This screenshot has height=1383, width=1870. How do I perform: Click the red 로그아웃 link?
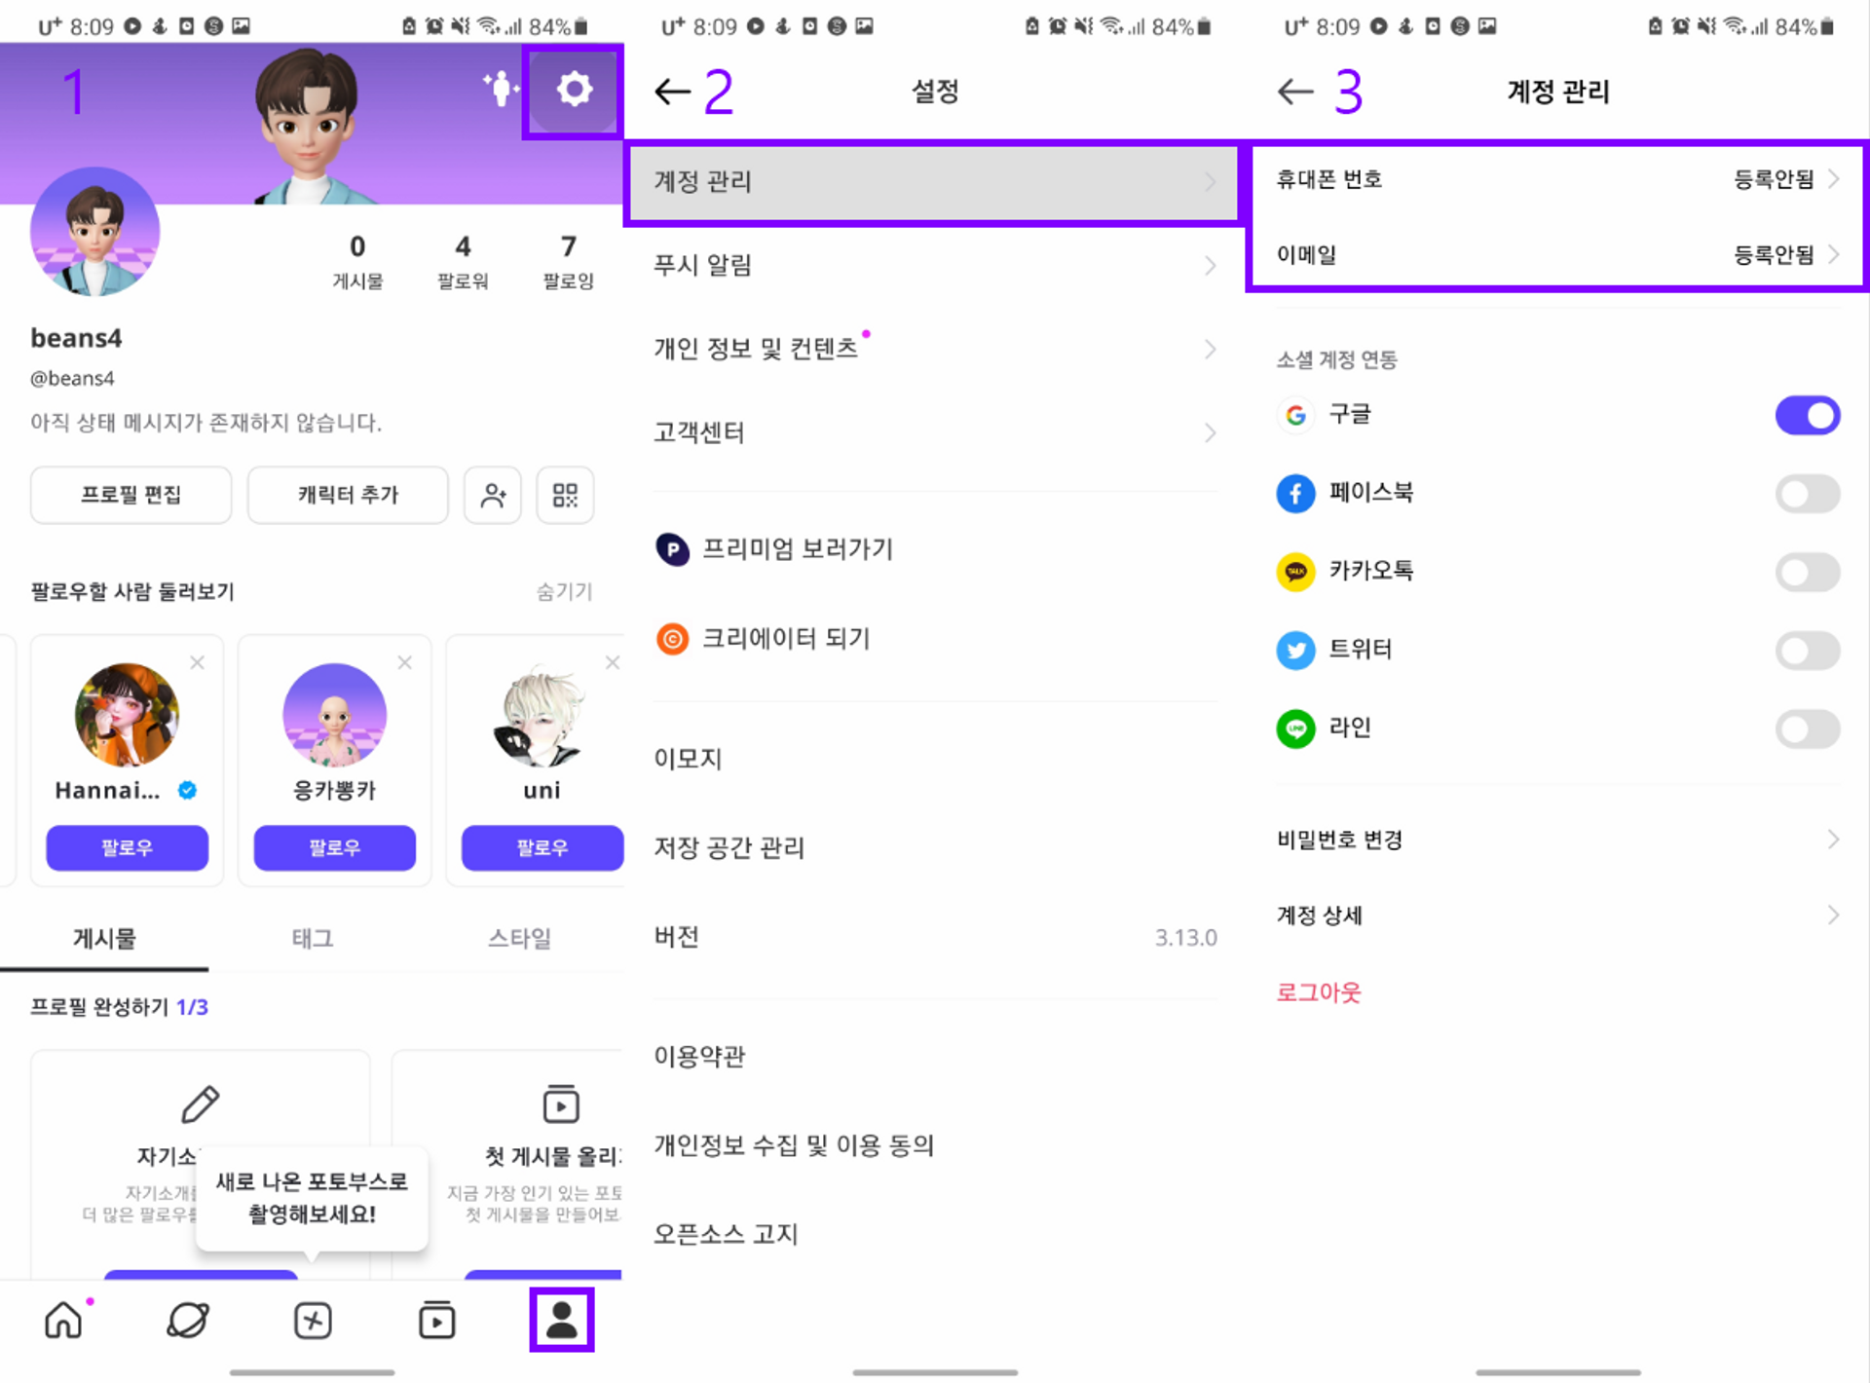(1319, 992)
